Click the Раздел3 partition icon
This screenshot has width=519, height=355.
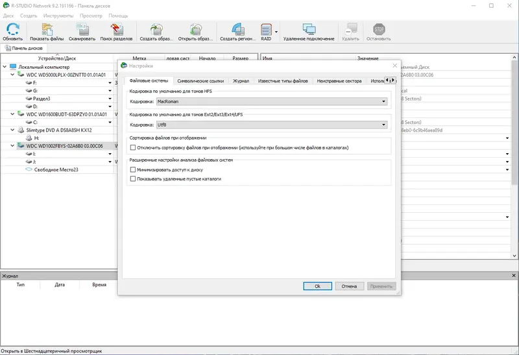[29, 99]
